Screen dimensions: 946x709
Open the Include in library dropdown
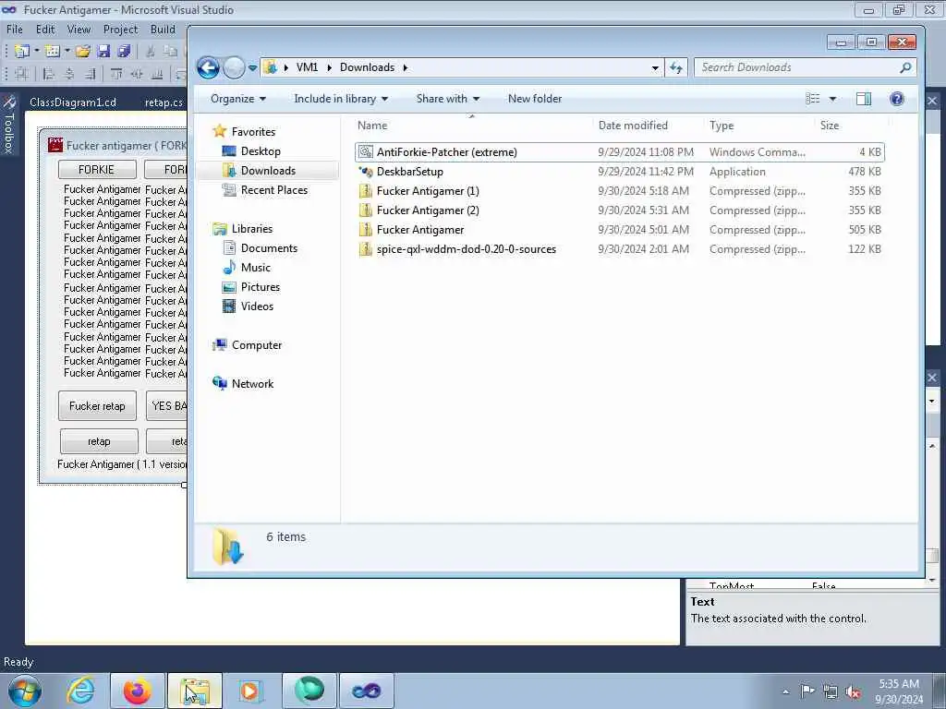pos(341,98)
